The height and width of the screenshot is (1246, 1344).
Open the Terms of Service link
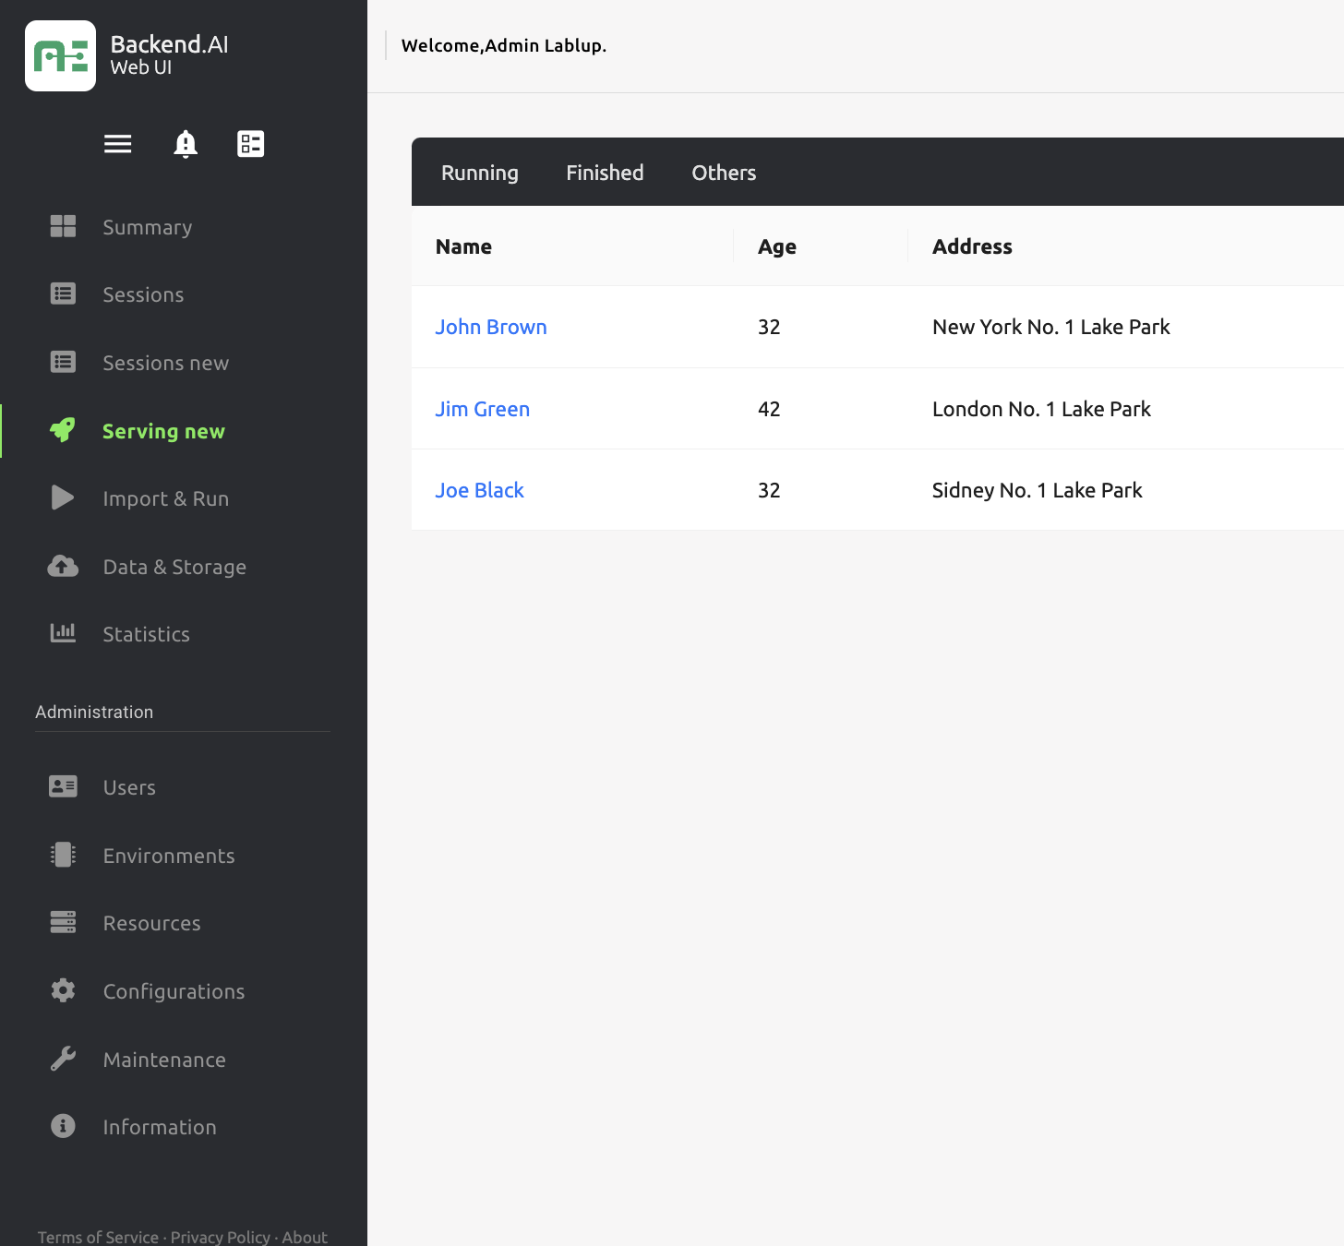97,1237
